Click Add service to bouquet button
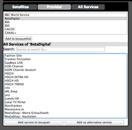This screenshot has width=132, height=130. click(x=34, y=122)
